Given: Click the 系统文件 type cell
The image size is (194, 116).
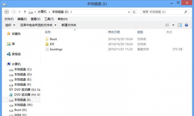Looking at the screenshot, I should tap(143, 49).
